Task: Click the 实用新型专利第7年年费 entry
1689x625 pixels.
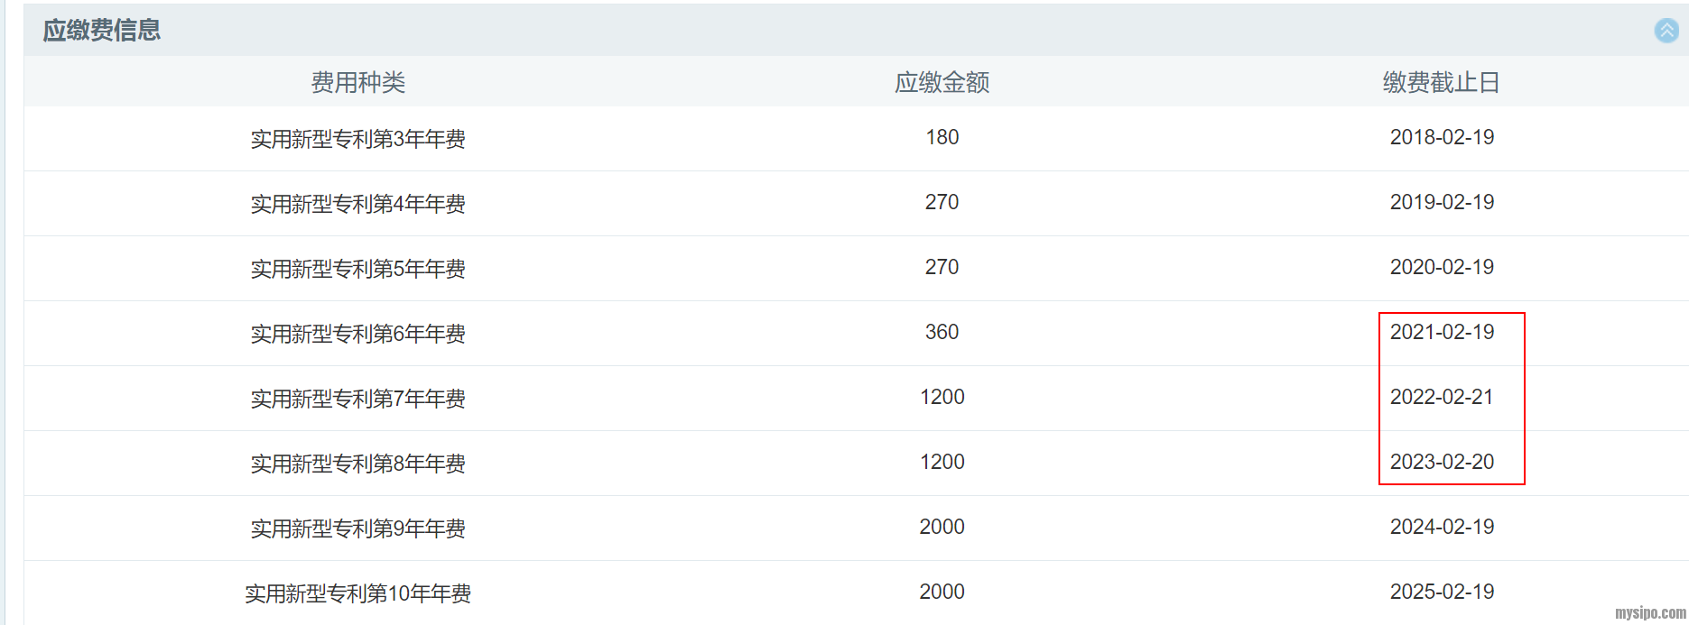Action: [358, 399]
